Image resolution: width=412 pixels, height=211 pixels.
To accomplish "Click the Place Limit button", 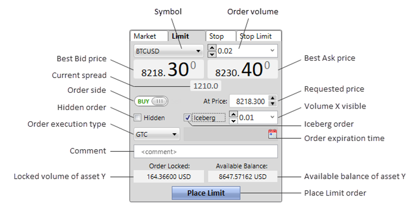I will 206,193.
